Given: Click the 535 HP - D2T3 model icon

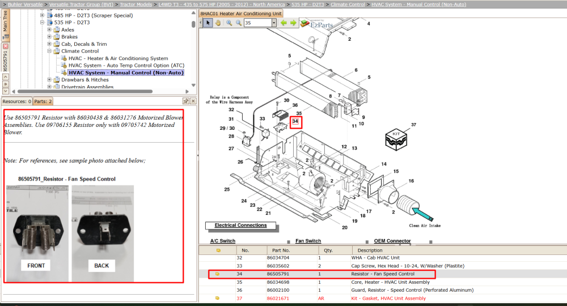Looking at the screenshot, I should pos(50,23).
